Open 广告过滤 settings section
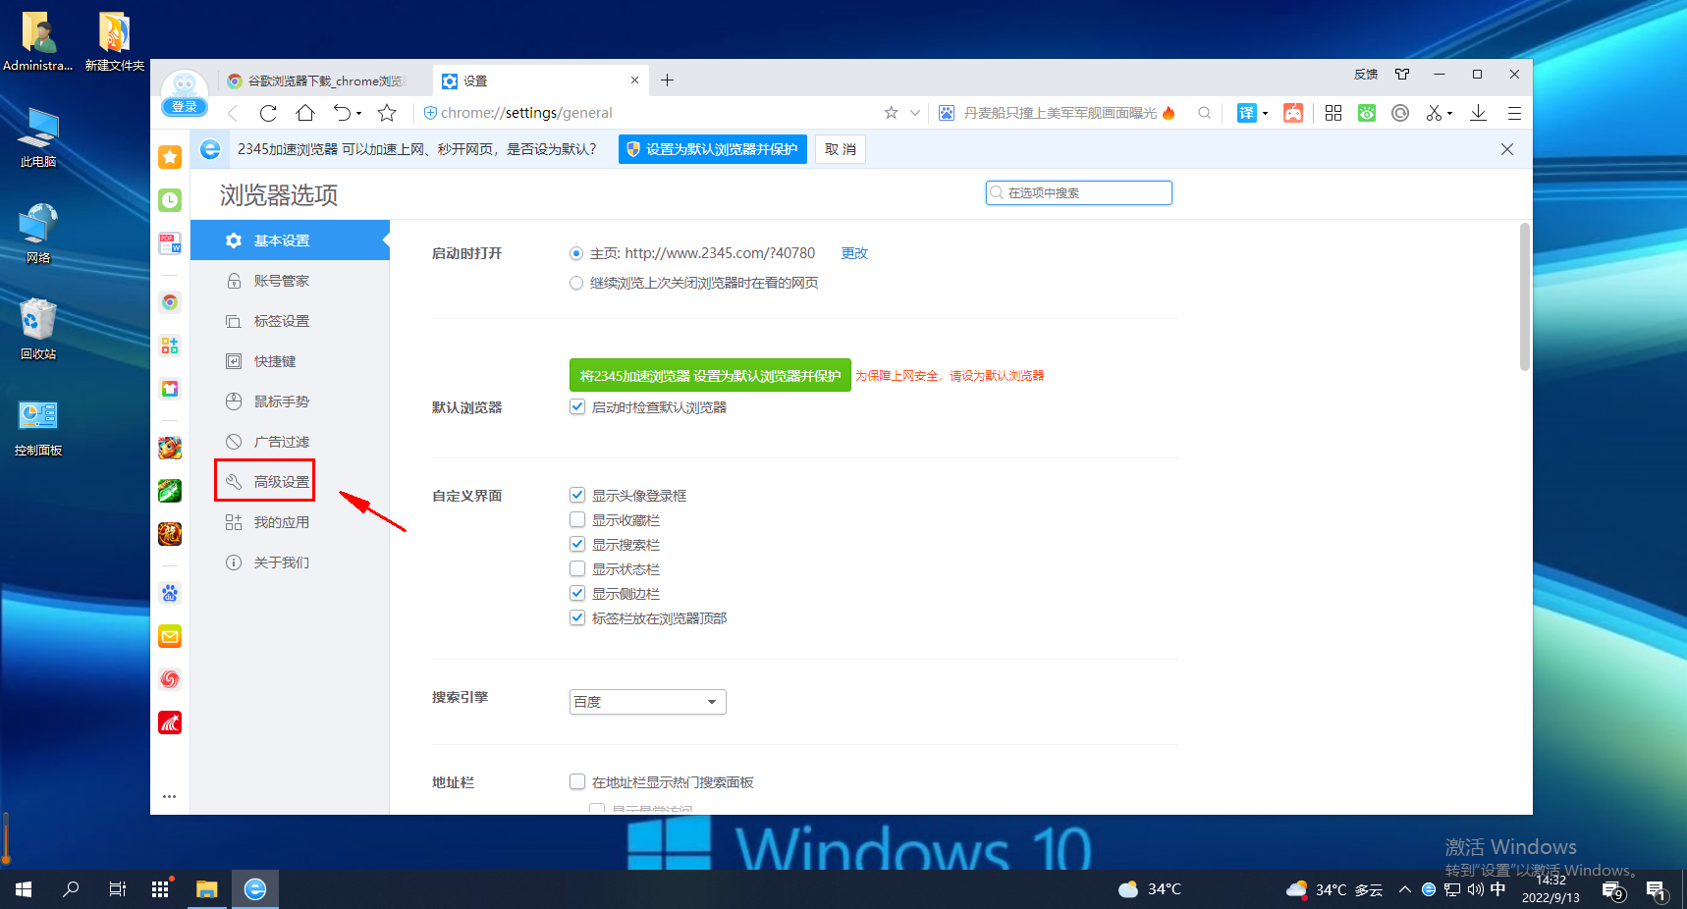The width and height of the screenshot is (1687, 909). click(x=290, y=442)
